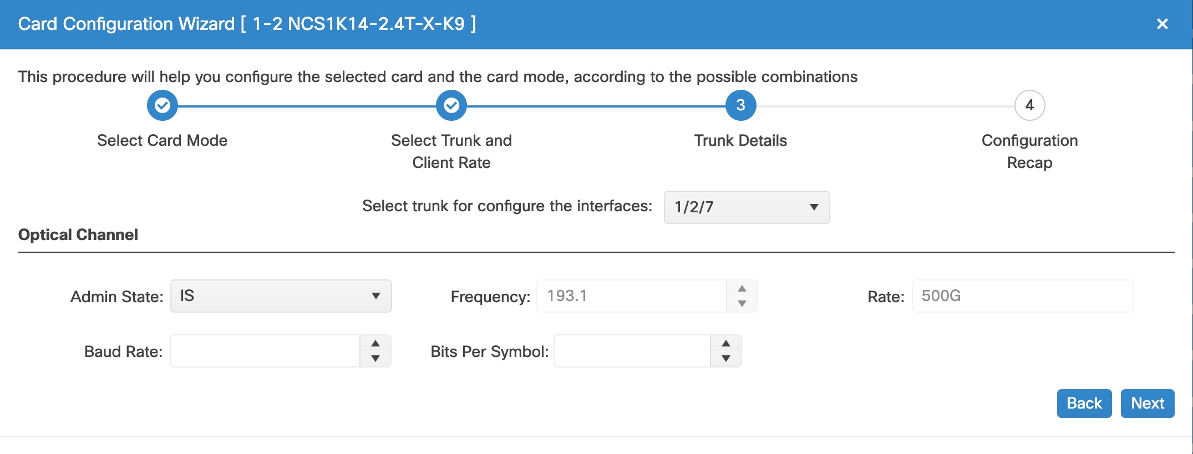
Task: Decrease Baud Rate with down arrow
Action: [x=375, y=359]
